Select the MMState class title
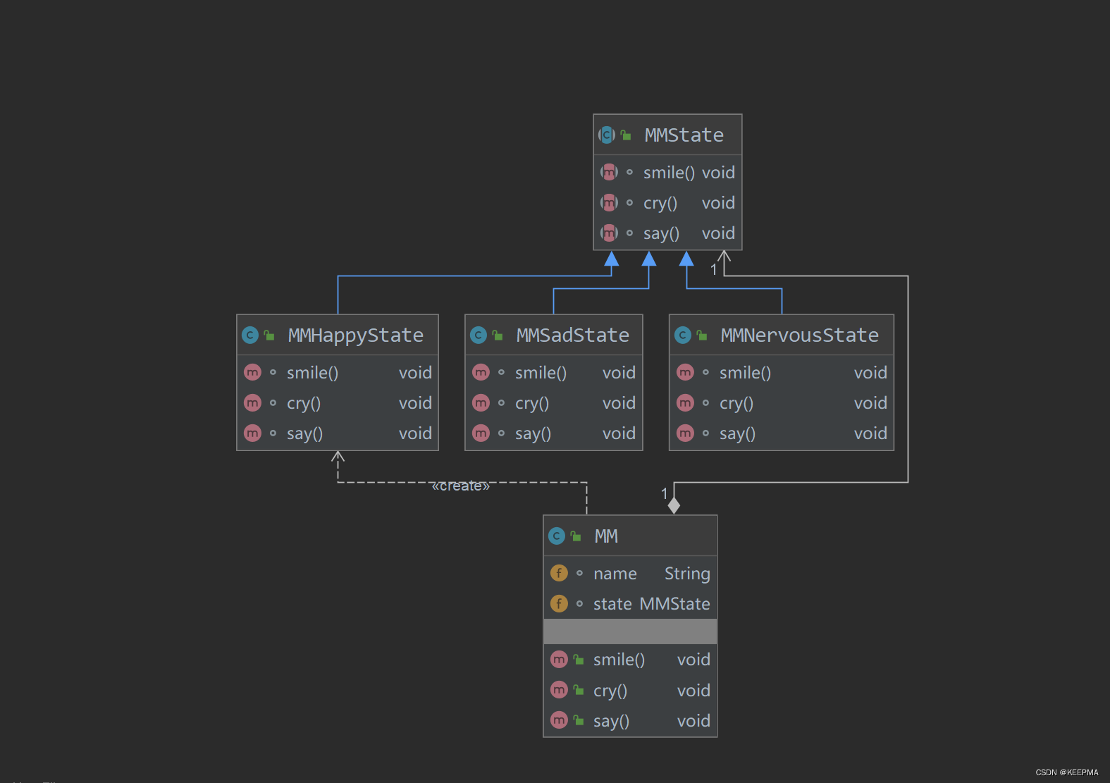The height and width of the screenshot is (783, 1110). pyautogui.click(x=684, y=135)
